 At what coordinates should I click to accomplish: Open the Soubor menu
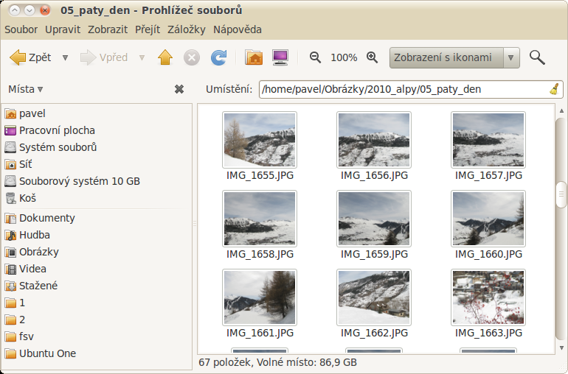(x=21, y=29)
